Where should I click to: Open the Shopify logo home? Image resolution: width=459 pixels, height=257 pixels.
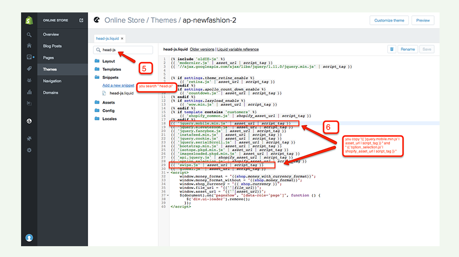[x=29, y=21]
